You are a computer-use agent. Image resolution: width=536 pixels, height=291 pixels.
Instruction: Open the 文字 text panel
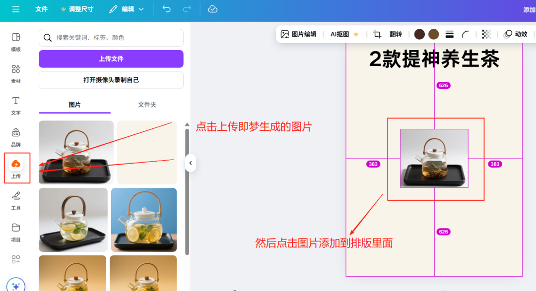(16, 106)
